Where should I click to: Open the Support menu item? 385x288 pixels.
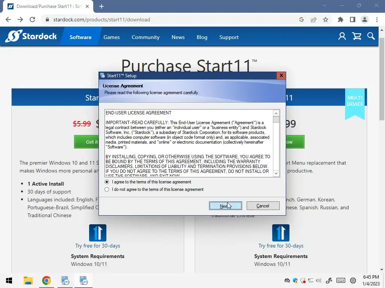tap(229, 37)
